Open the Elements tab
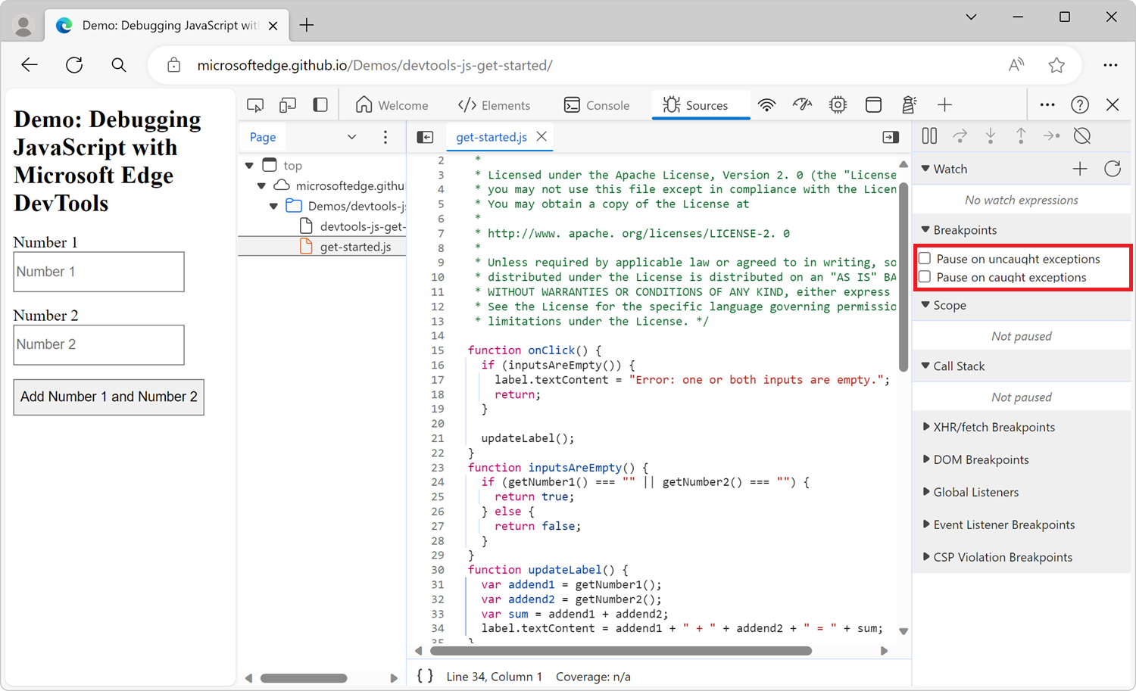Viewport: 1136px width, 691px height. pos(494,105)
